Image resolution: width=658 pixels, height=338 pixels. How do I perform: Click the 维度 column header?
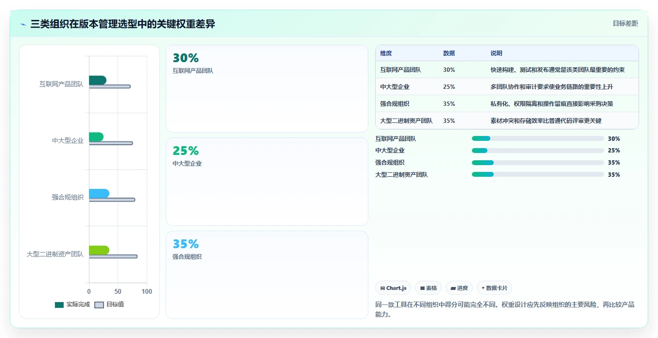coord(386,53)
